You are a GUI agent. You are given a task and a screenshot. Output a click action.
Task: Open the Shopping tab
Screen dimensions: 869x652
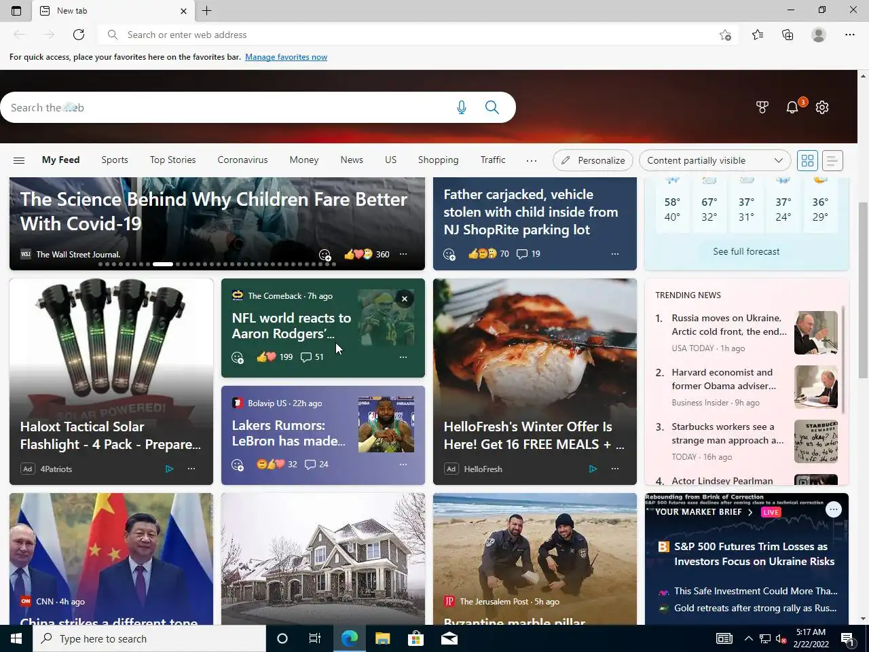(439, 160)
